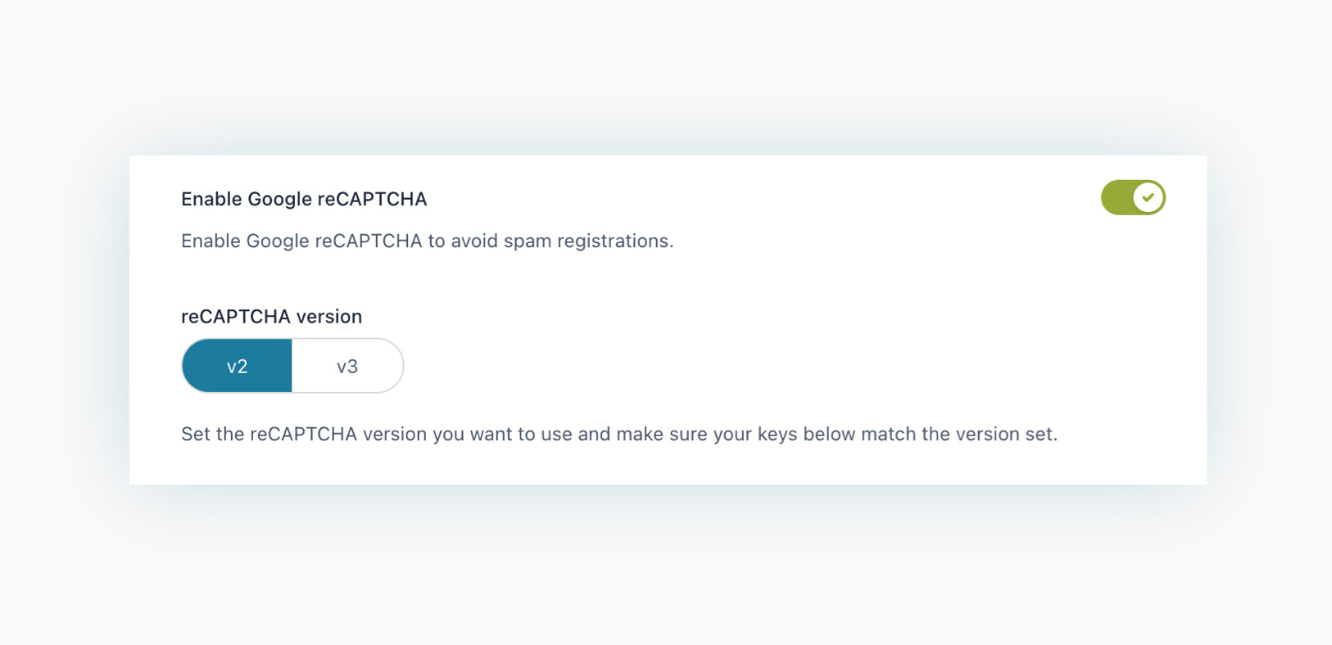
Task: Select the v2 reCAPTCHA version
Action: 237,366
